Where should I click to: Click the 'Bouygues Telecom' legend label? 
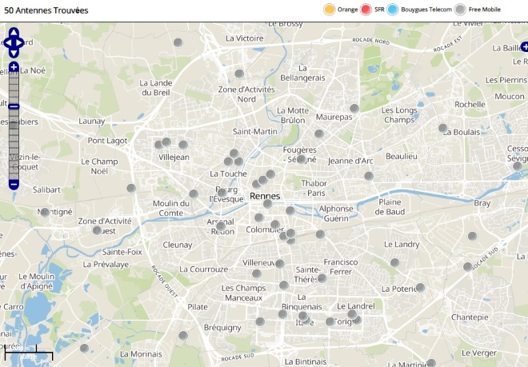pos(426,10)
